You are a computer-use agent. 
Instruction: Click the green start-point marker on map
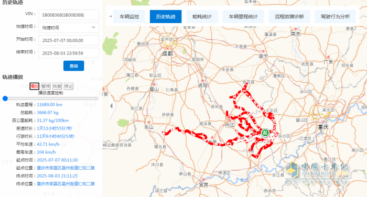[x=265, y=133]
